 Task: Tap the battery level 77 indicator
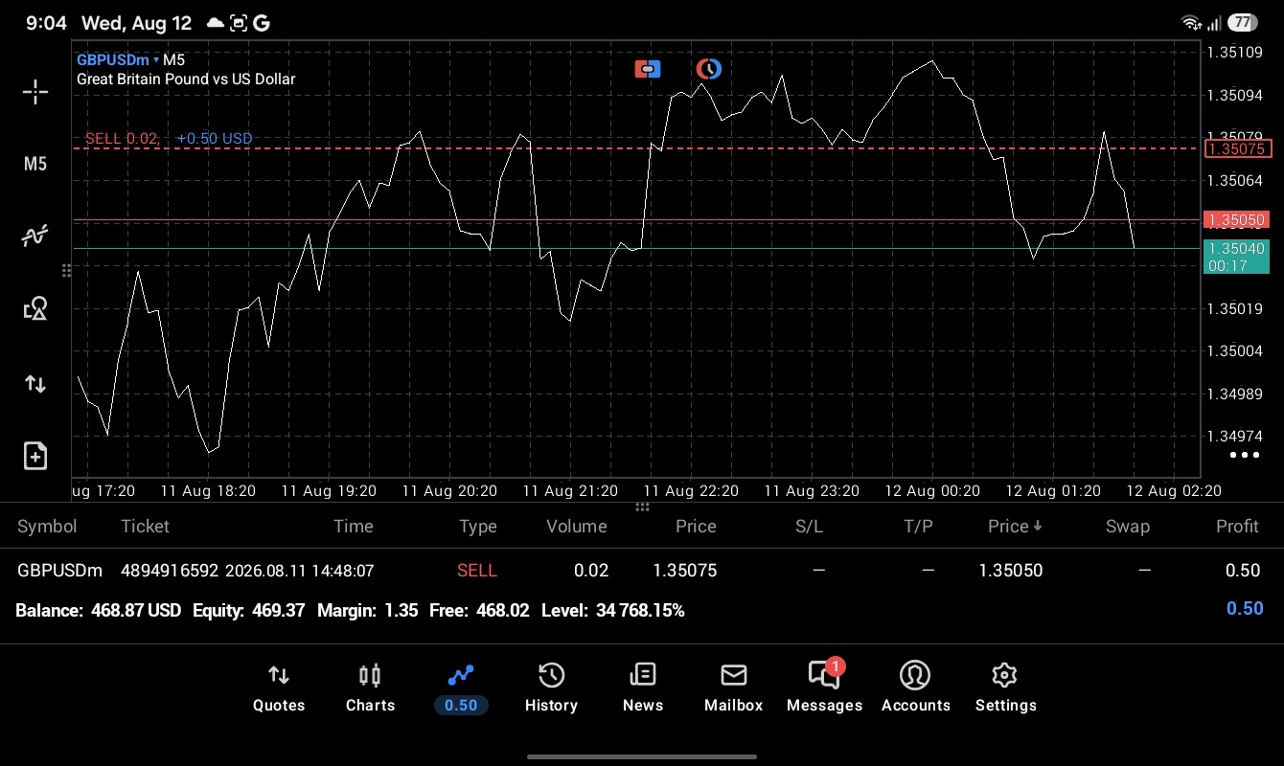click(1242, 23)
